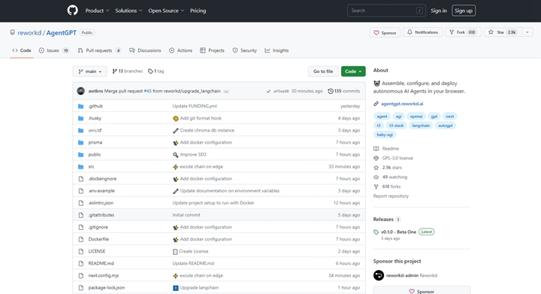Expand the Product menu
541x294 pixels.
[97, 11]
